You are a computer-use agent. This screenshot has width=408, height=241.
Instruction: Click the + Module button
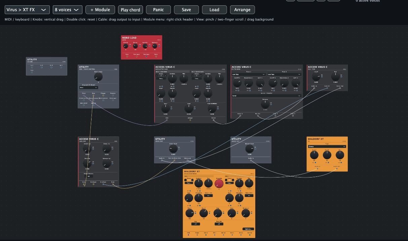click(x=100, y=10)
